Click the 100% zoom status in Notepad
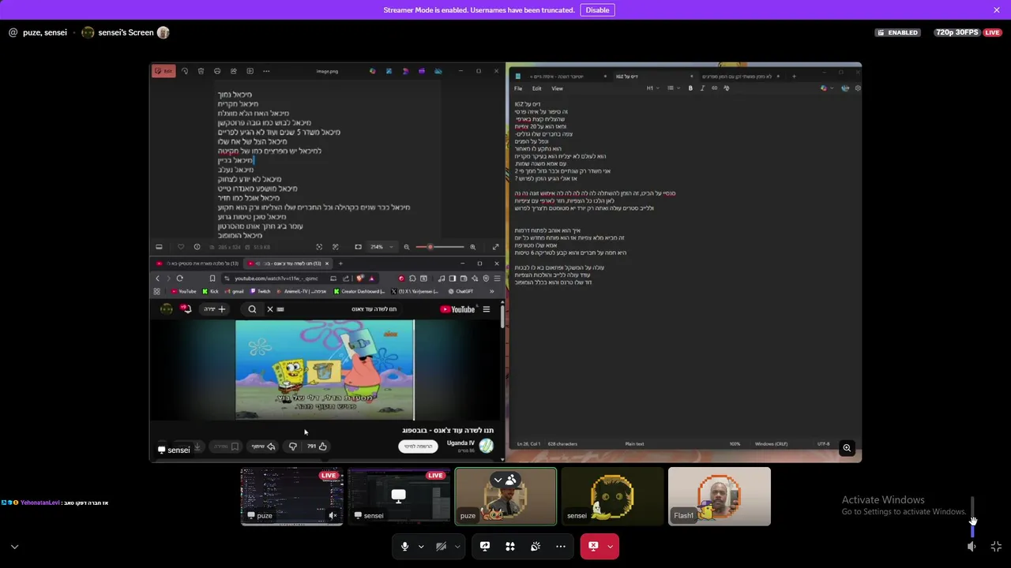The height and width of the screenshot is (568, 1011). [x=735, y=444]
